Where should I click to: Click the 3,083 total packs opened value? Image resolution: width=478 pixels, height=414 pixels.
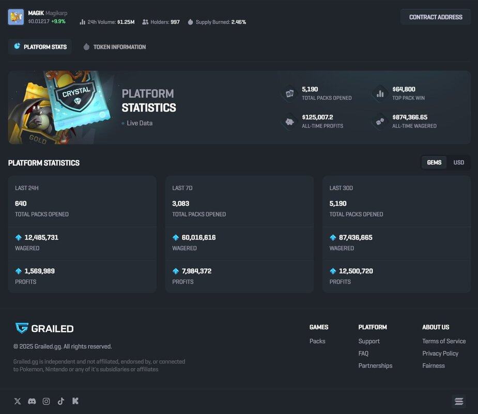181,203
